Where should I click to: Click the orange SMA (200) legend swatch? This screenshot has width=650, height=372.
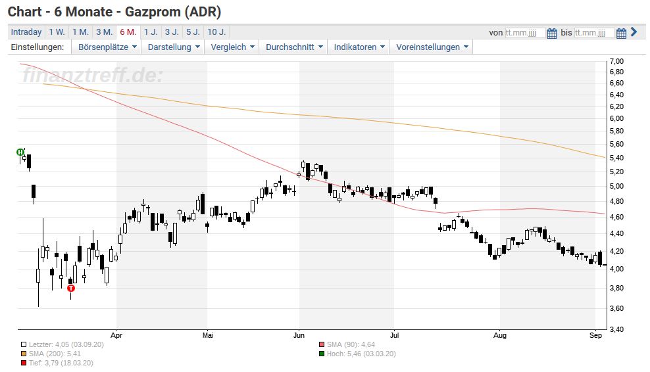(x=24, y=354)
